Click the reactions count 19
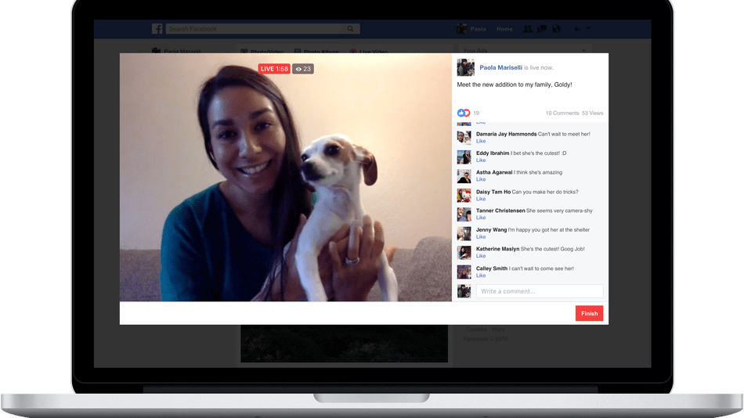The height and width of the screenshot is (418, 744). point(476,113)
